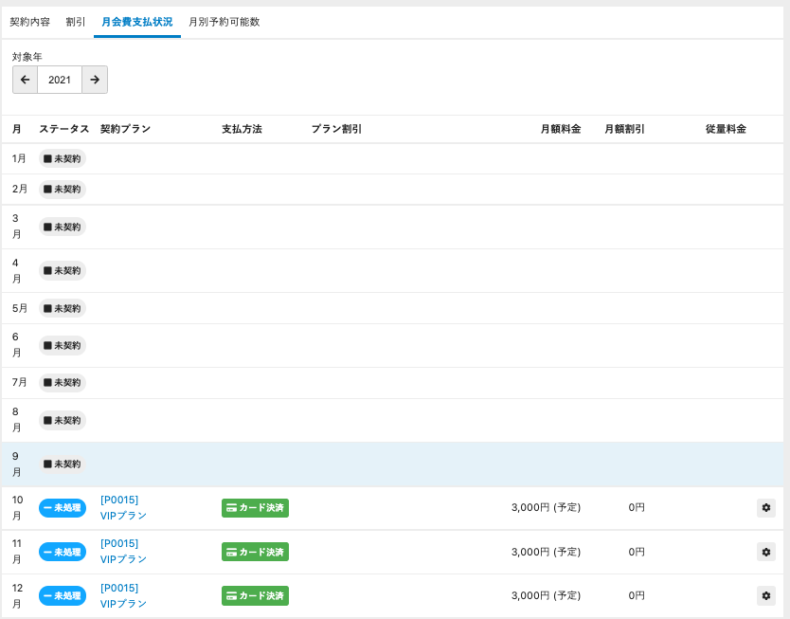
Task: Click the year field showing 2021
Action: (x=60, y=80)
